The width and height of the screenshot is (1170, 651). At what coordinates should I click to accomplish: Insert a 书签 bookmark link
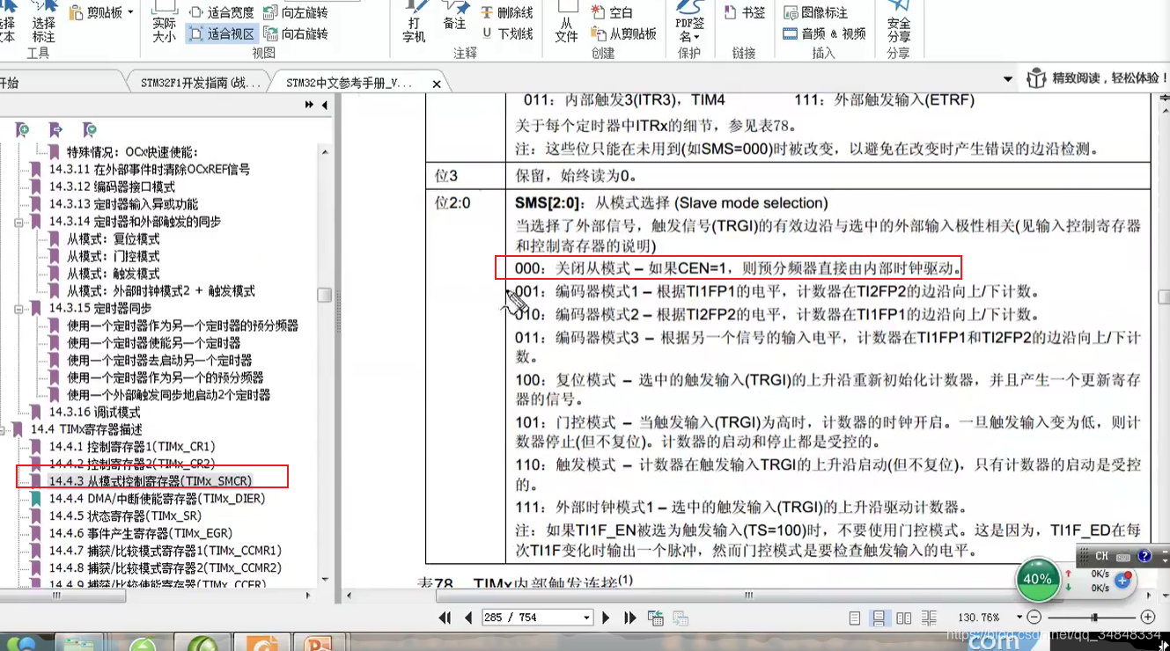click(744, 12)
